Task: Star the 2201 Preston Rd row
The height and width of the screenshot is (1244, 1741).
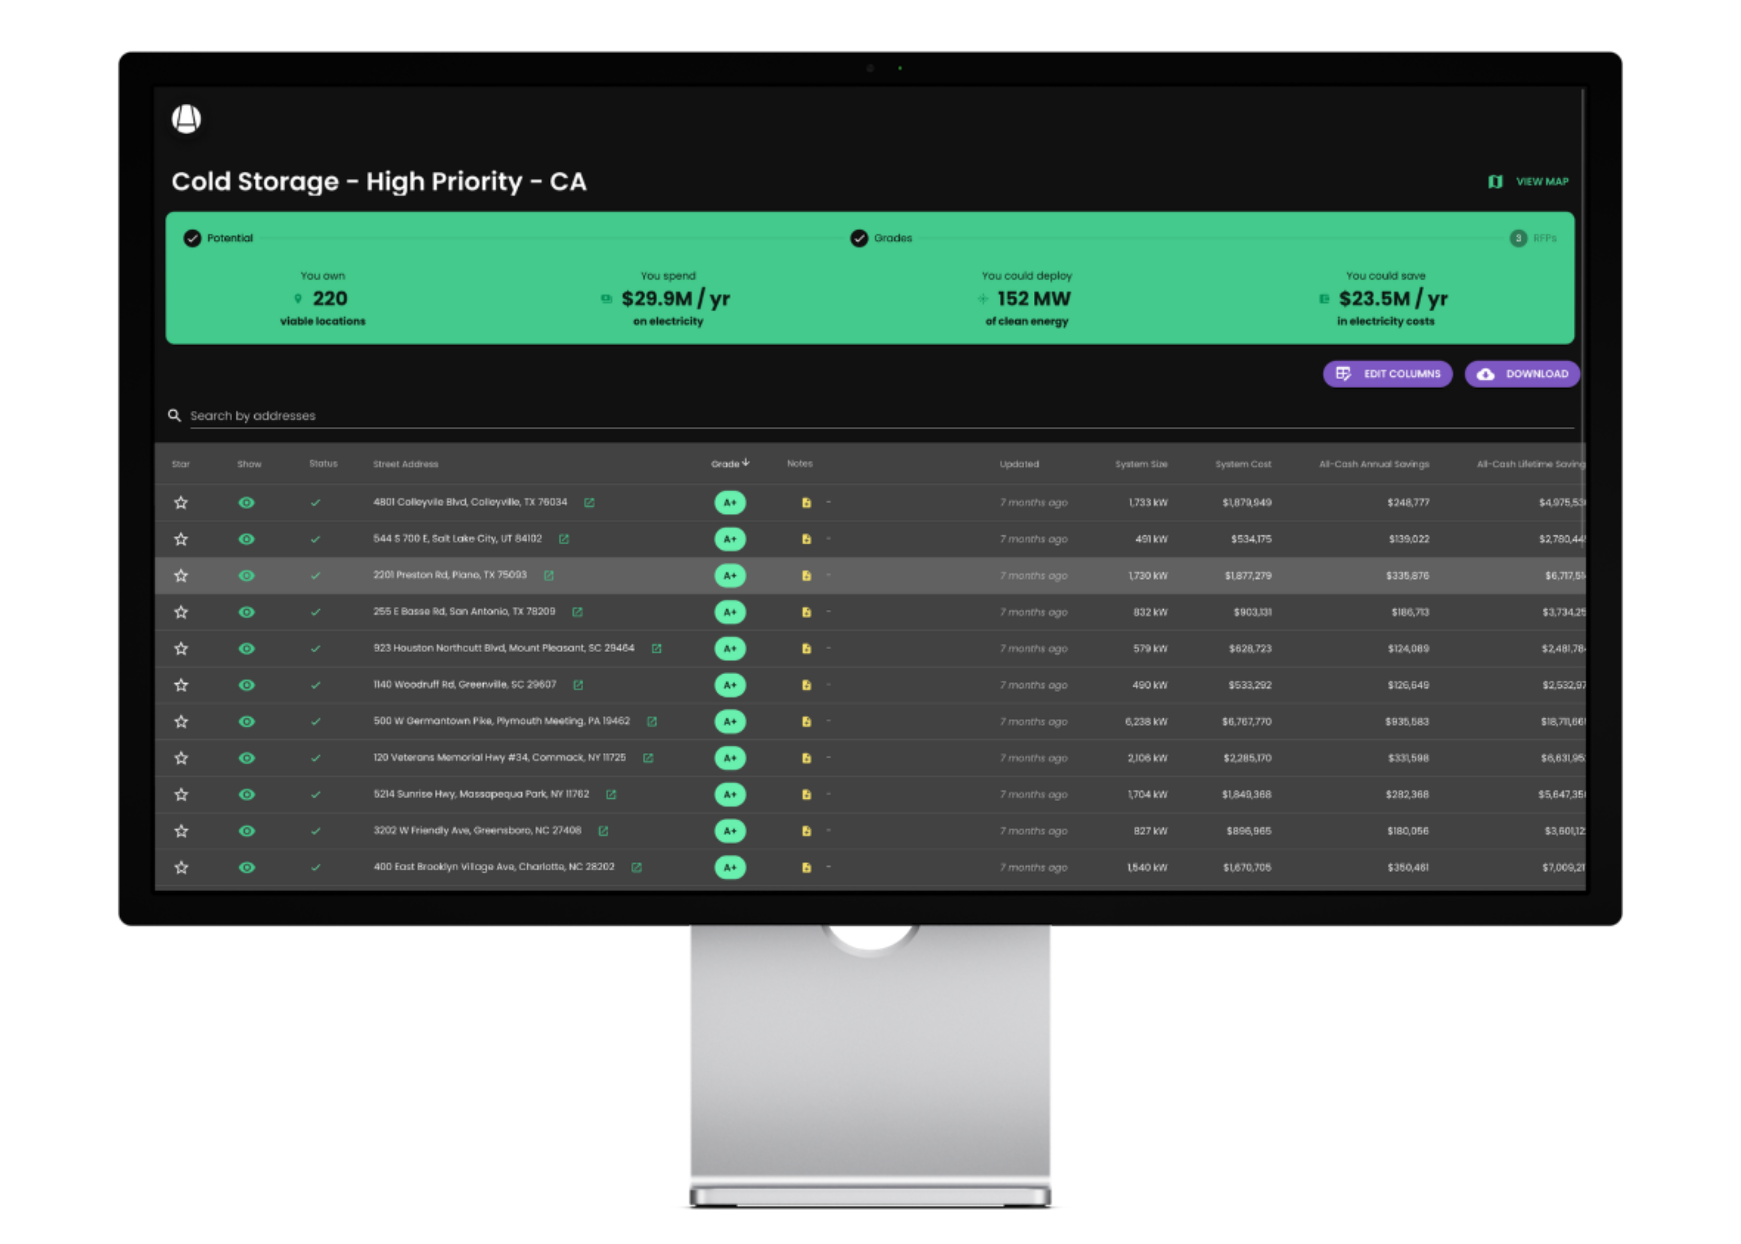Action: click(x=181, y=575)
